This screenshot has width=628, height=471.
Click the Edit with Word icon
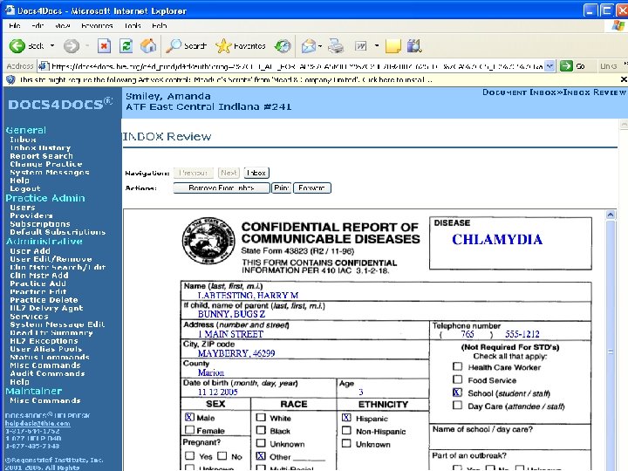[361, 46]
